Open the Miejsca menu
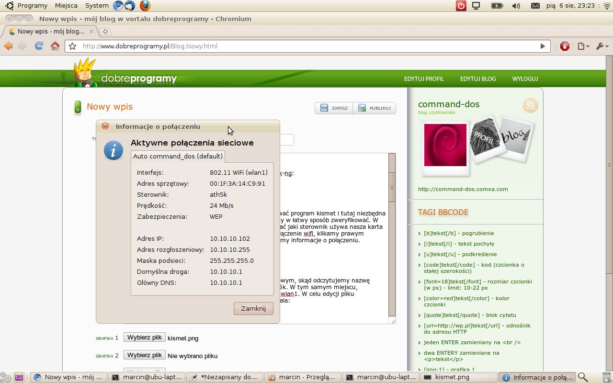 (x=66, y=6)
